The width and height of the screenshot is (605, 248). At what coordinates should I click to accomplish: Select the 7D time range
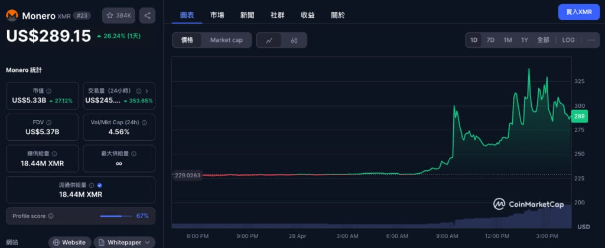tap(490, 40)
